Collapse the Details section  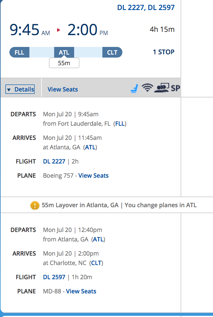[20, 89]
